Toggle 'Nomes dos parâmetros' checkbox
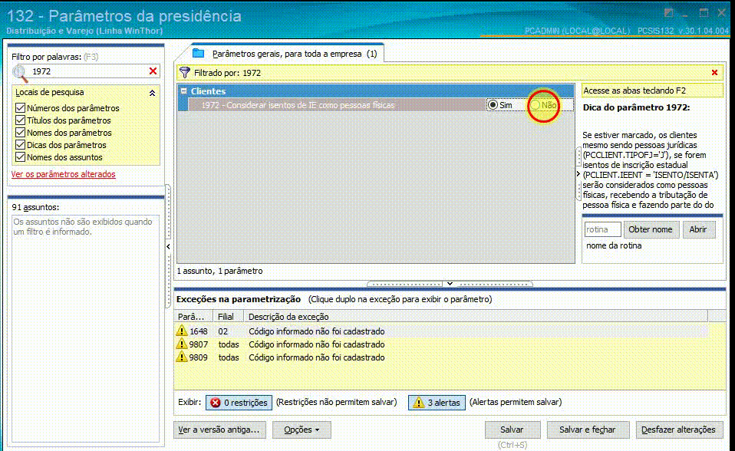Screen dimensions: 735x451 (20, 132)
